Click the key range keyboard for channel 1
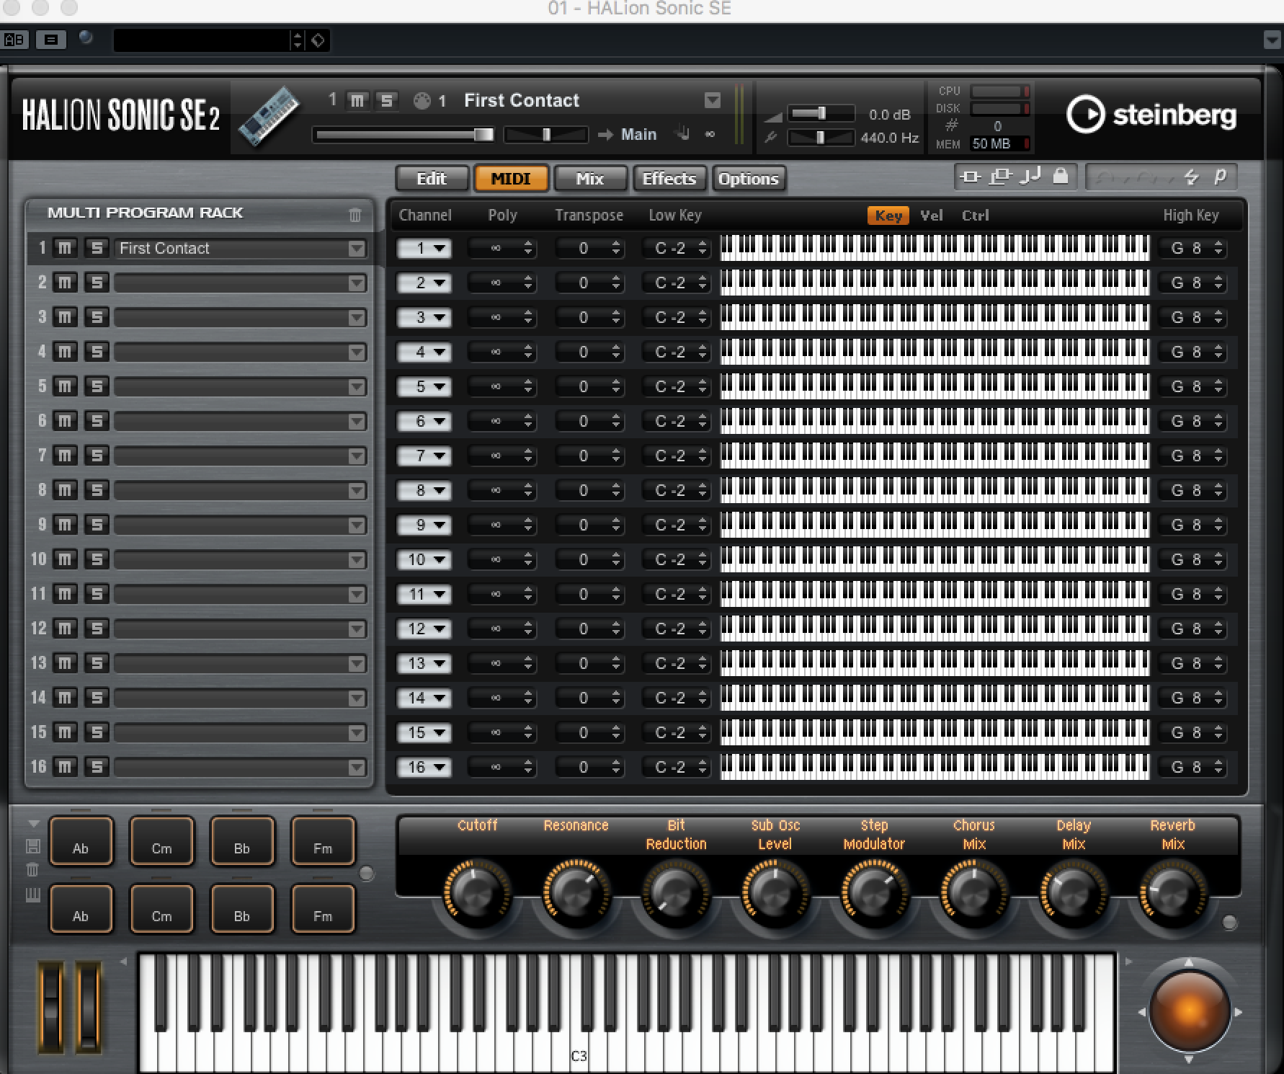1284x1074 pixels. pyautogui.click(x=935, y=248)
